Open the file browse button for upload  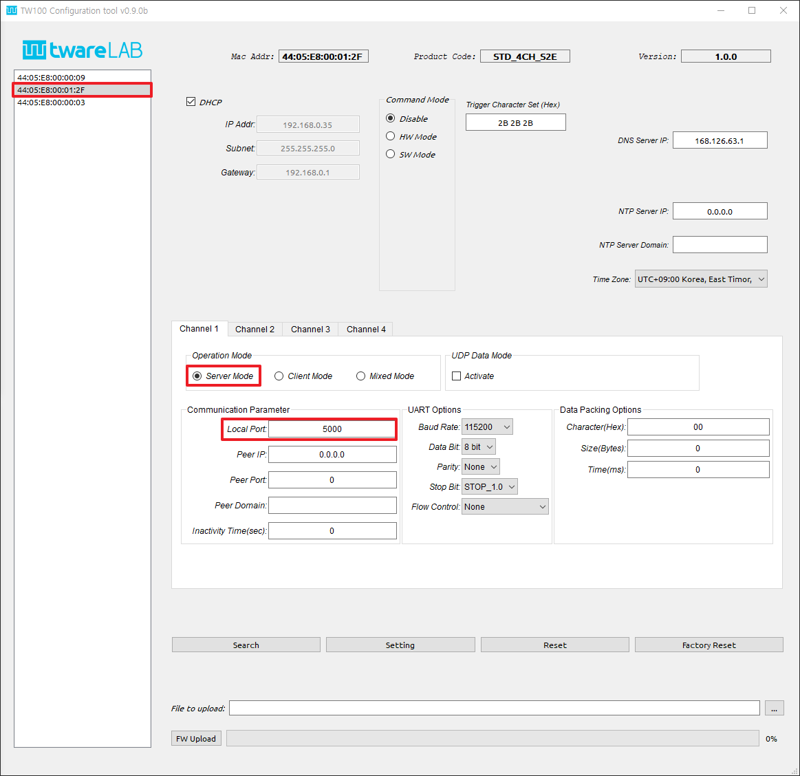pyautogui.click(x=775, y=707)
